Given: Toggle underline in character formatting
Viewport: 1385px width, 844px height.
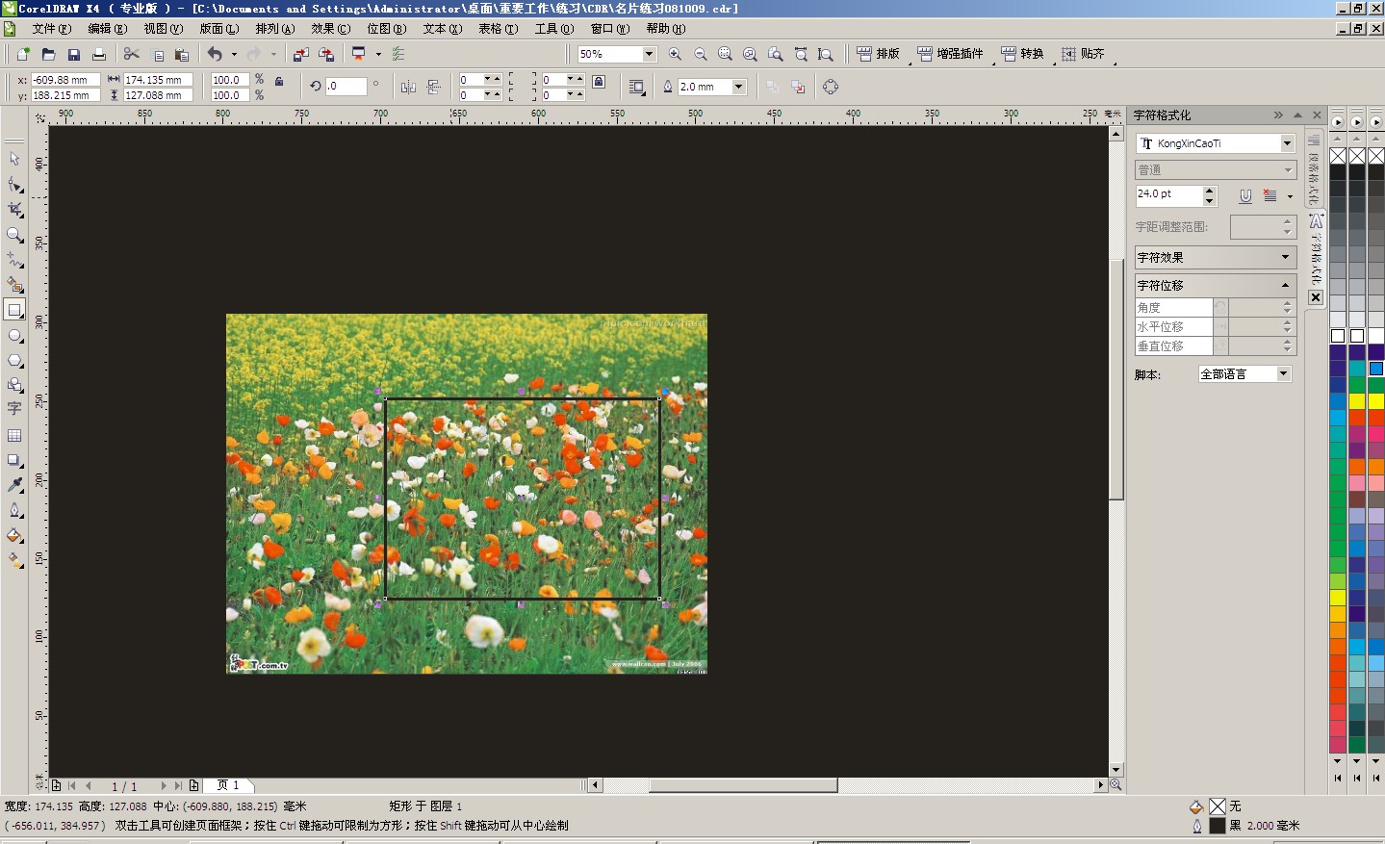Looking at the screenshot, I should pyautogui.click(x=1245, y=195).
